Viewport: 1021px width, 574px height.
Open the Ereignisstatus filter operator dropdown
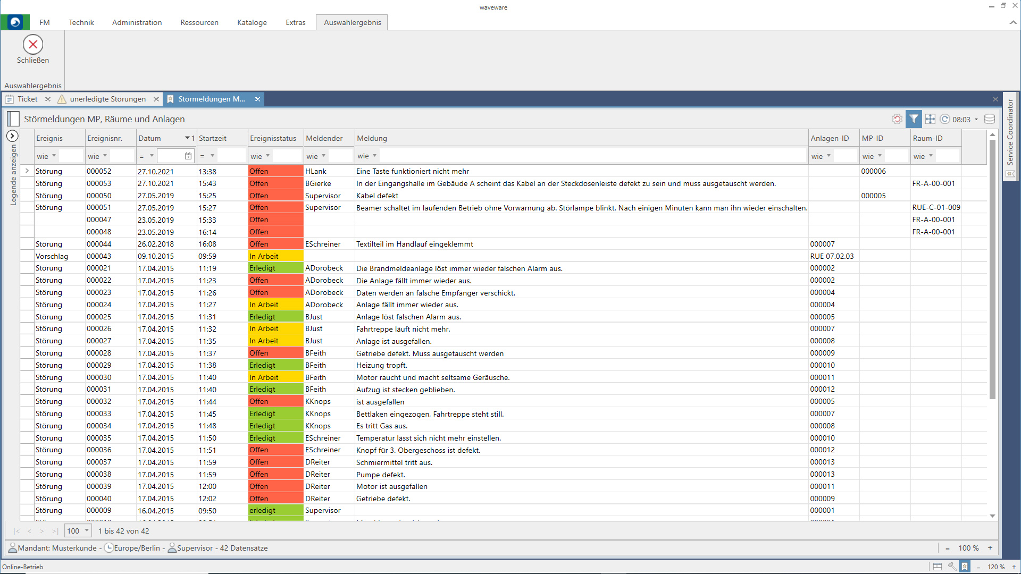pos(267,156)
